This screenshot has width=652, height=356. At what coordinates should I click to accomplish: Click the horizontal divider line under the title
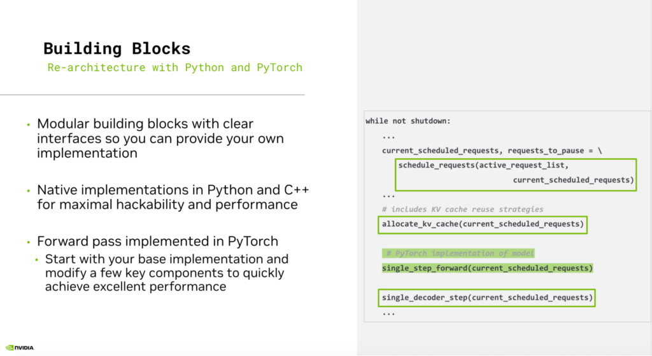coord(152,95)
